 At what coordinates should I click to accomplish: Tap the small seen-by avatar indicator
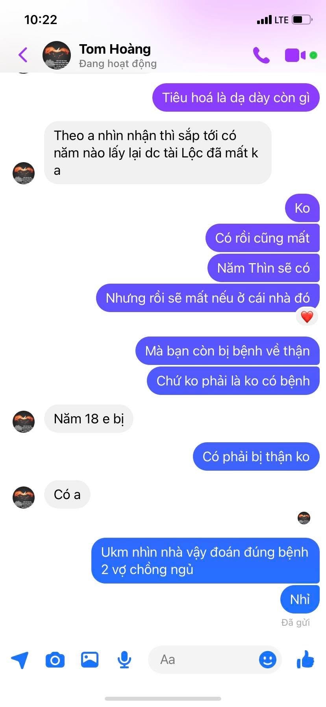pos(304,518)
